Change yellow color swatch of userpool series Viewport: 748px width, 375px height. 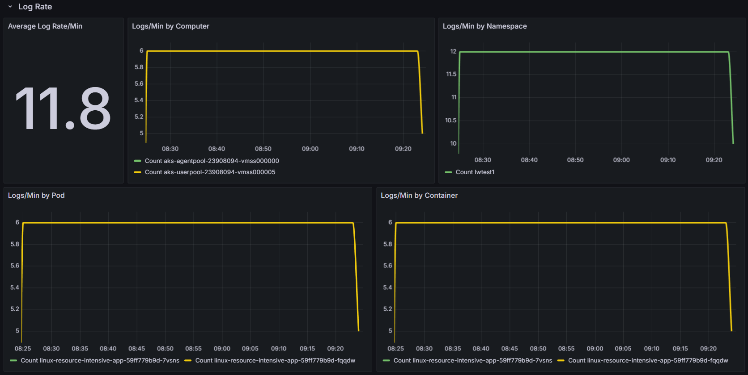138,172
